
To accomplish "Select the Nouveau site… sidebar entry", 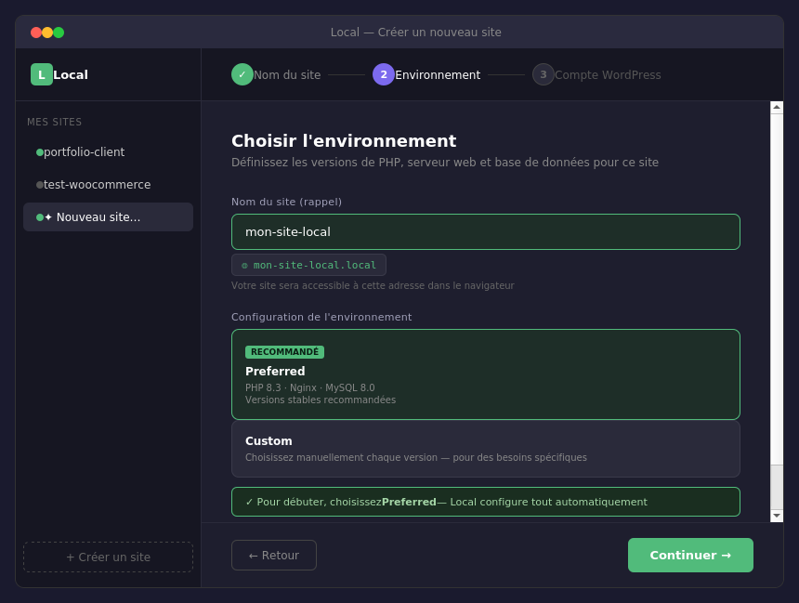I will pos(108,217).
